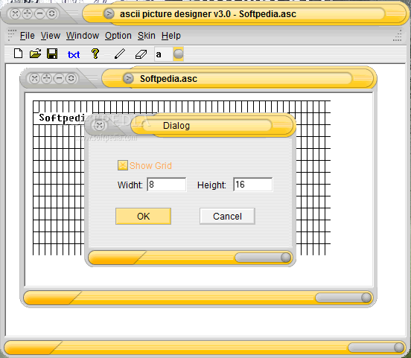Click the slider knob in main window bottom bar

399,348
